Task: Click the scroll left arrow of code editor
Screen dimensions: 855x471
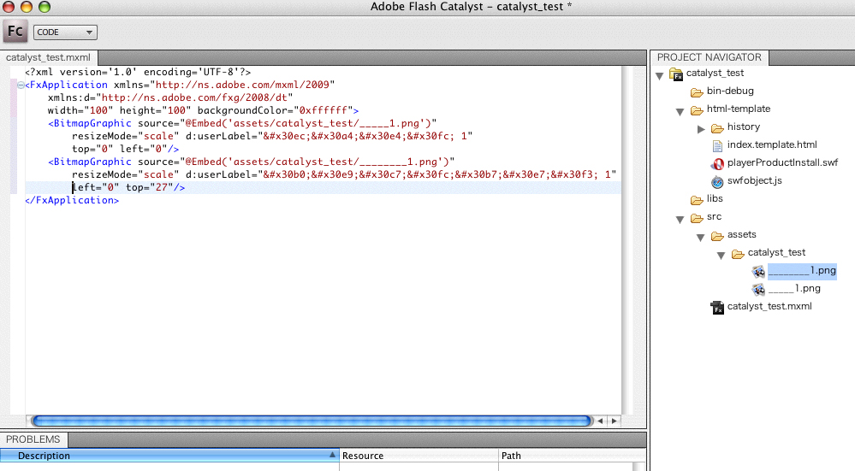Action: point(600,421)
